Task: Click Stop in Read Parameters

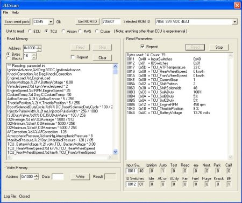Action: (219, 47)
